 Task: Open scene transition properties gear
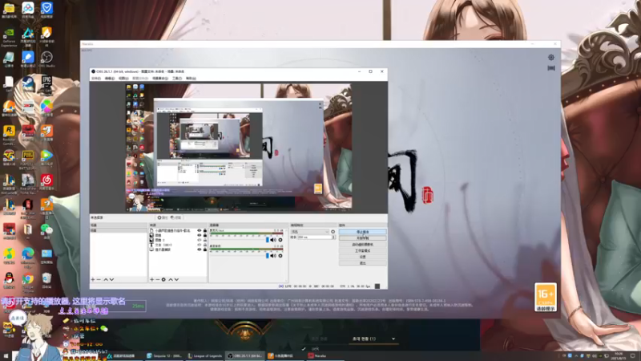tap(333, 232)
